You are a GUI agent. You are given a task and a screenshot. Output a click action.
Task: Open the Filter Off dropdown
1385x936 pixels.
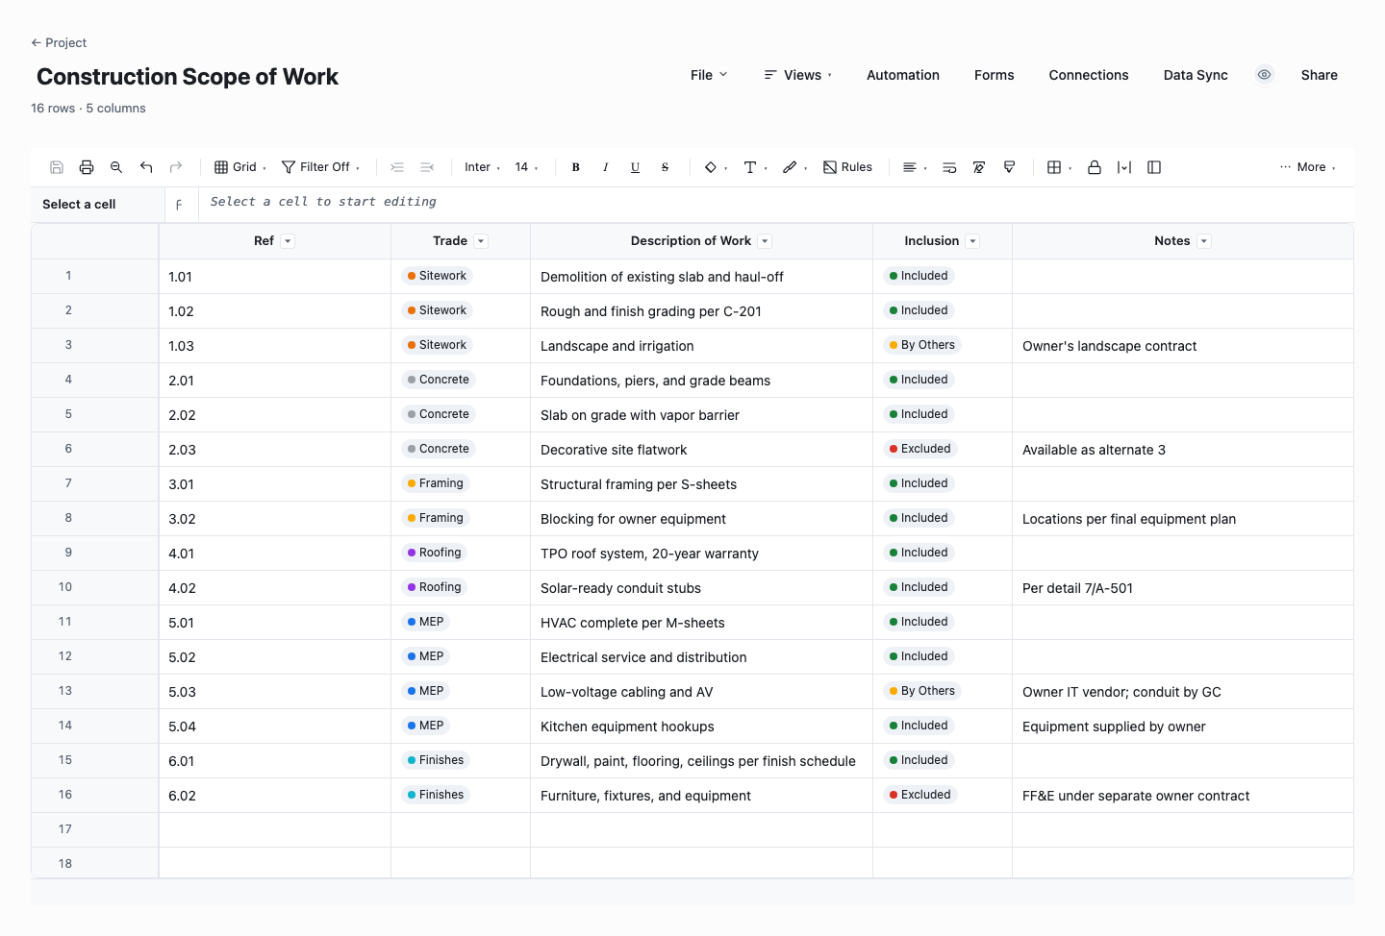[x=321, y=167]
